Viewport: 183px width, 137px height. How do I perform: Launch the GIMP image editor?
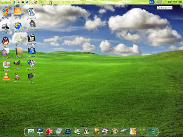point(17,63)
